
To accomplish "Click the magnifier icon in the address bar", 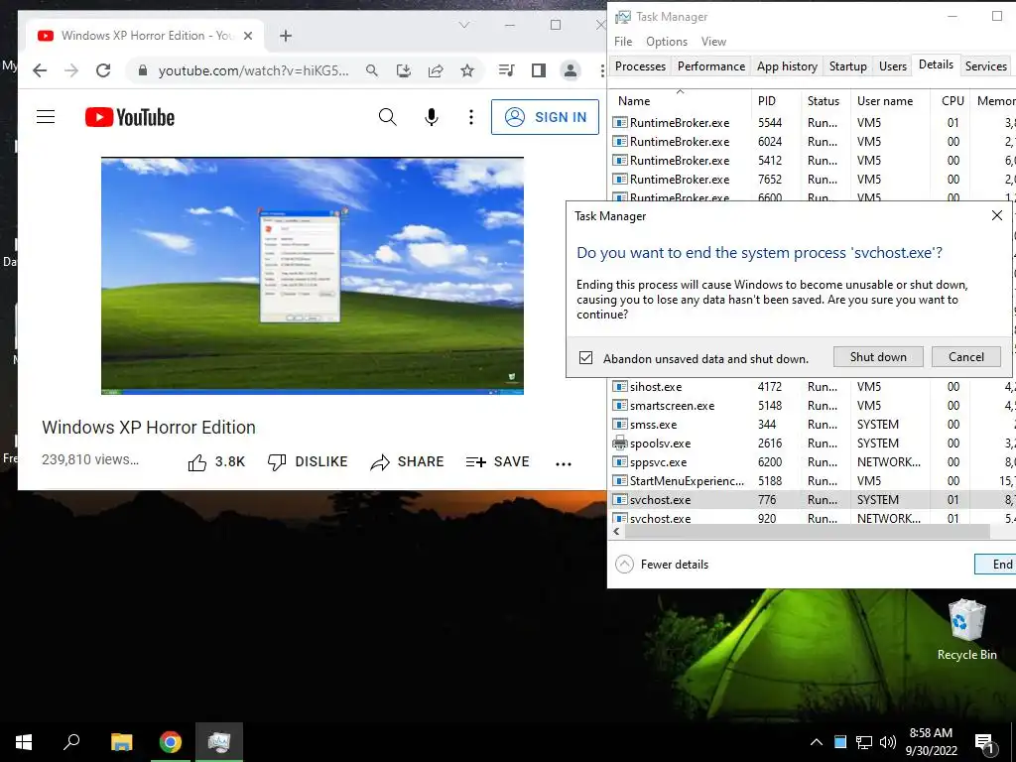I will click(371, 70).
